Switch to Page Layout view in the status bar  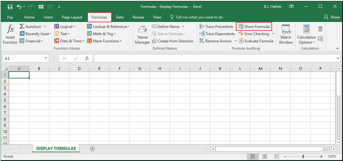point(265,156)
